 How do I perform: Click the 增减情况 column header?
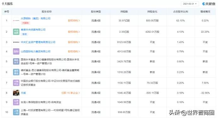205,12
